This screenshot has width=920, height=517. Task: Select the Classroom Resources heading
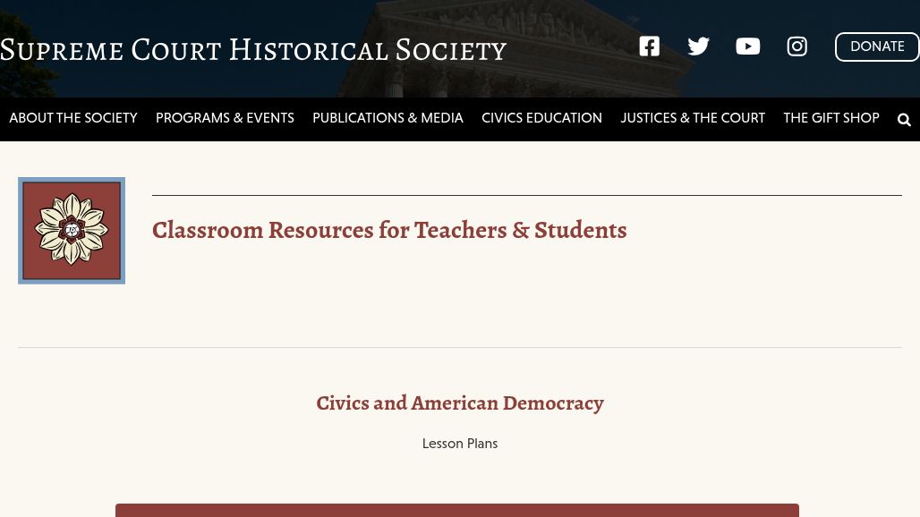[389, 230]
